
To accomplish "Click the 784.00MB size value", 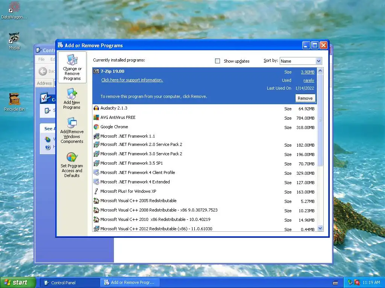I will (x=305, y=118).
